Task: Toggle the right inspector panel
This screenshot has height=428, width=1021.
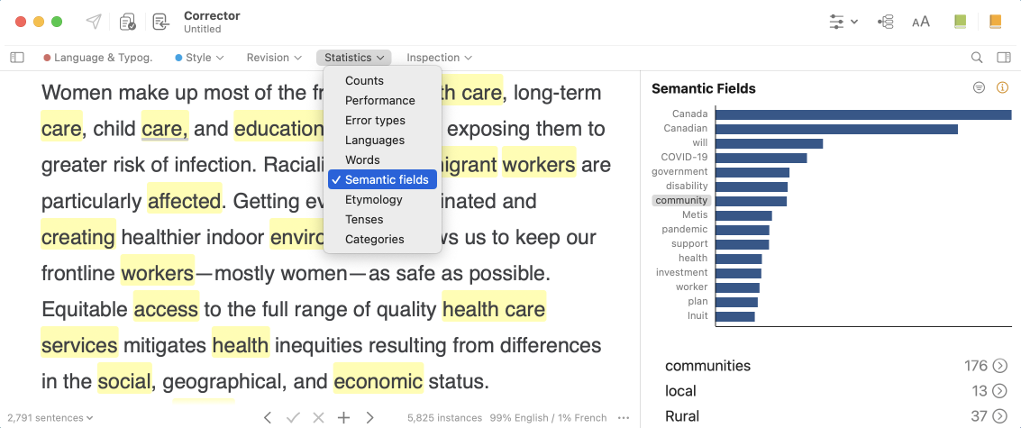Action: [1003, 58]
